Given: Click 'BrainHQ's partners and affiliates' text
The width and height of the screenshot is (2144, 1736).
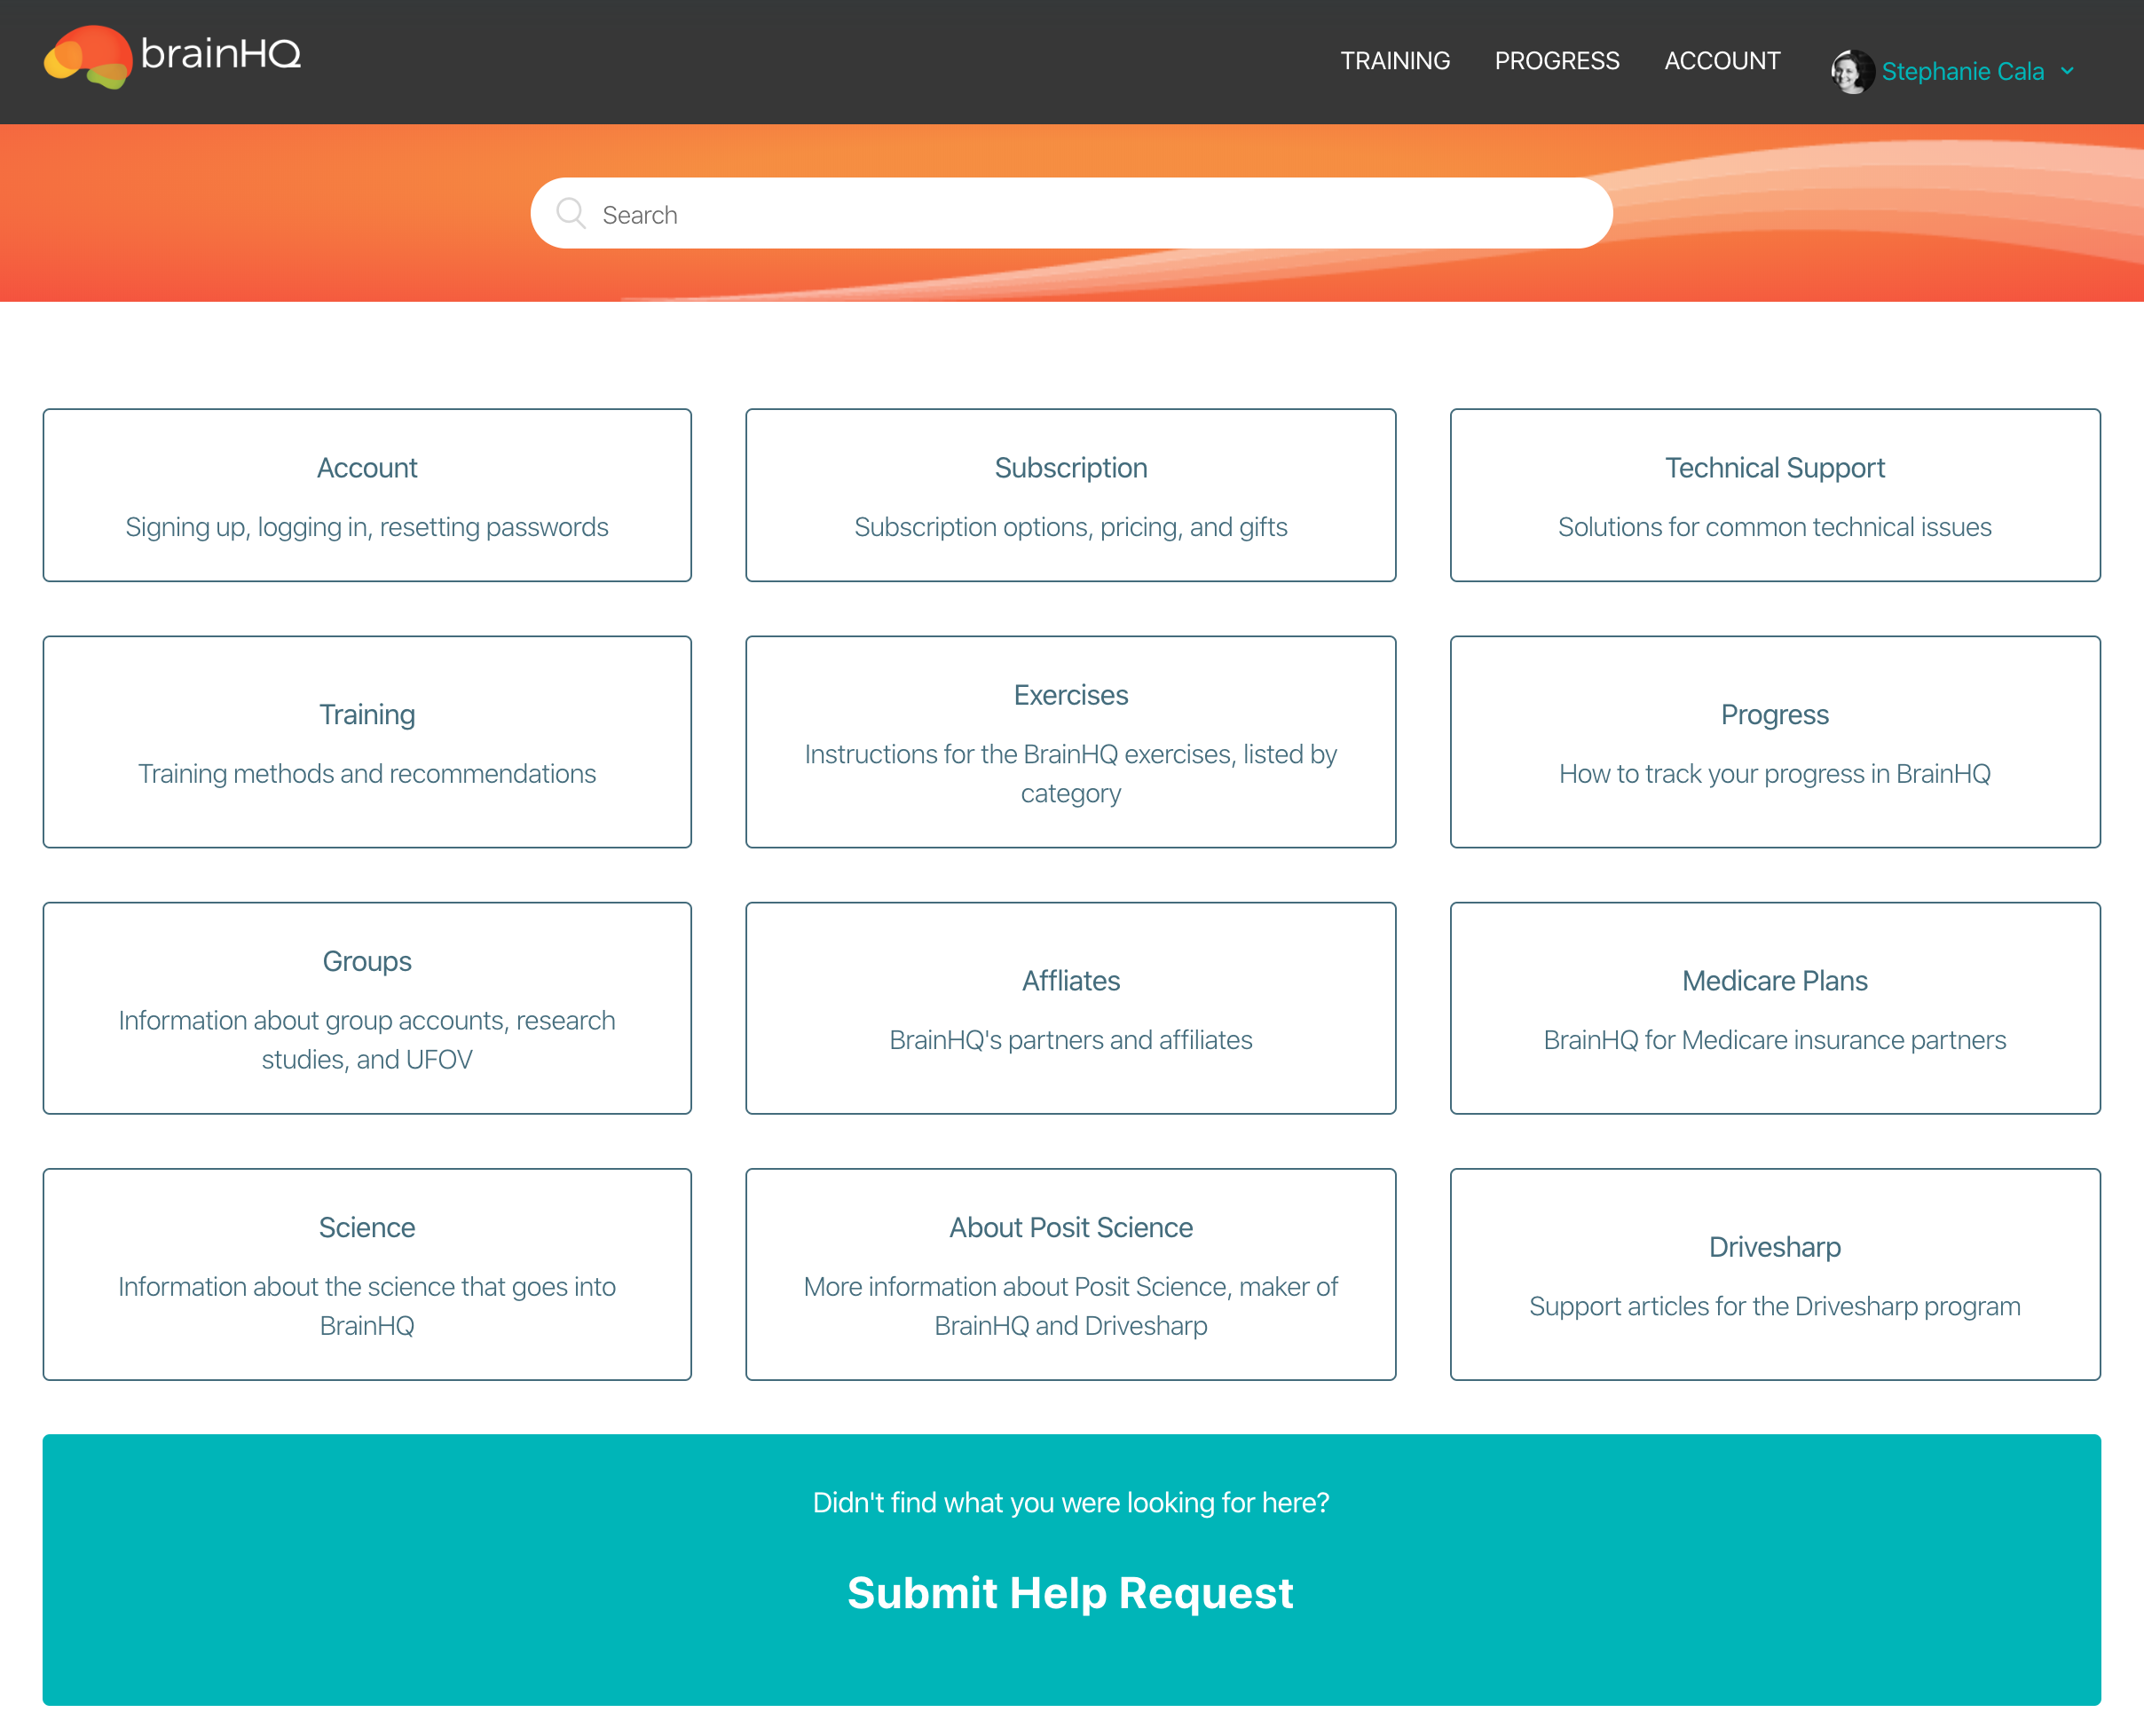Looking at the screenshot, I should coord(1070,1040).
